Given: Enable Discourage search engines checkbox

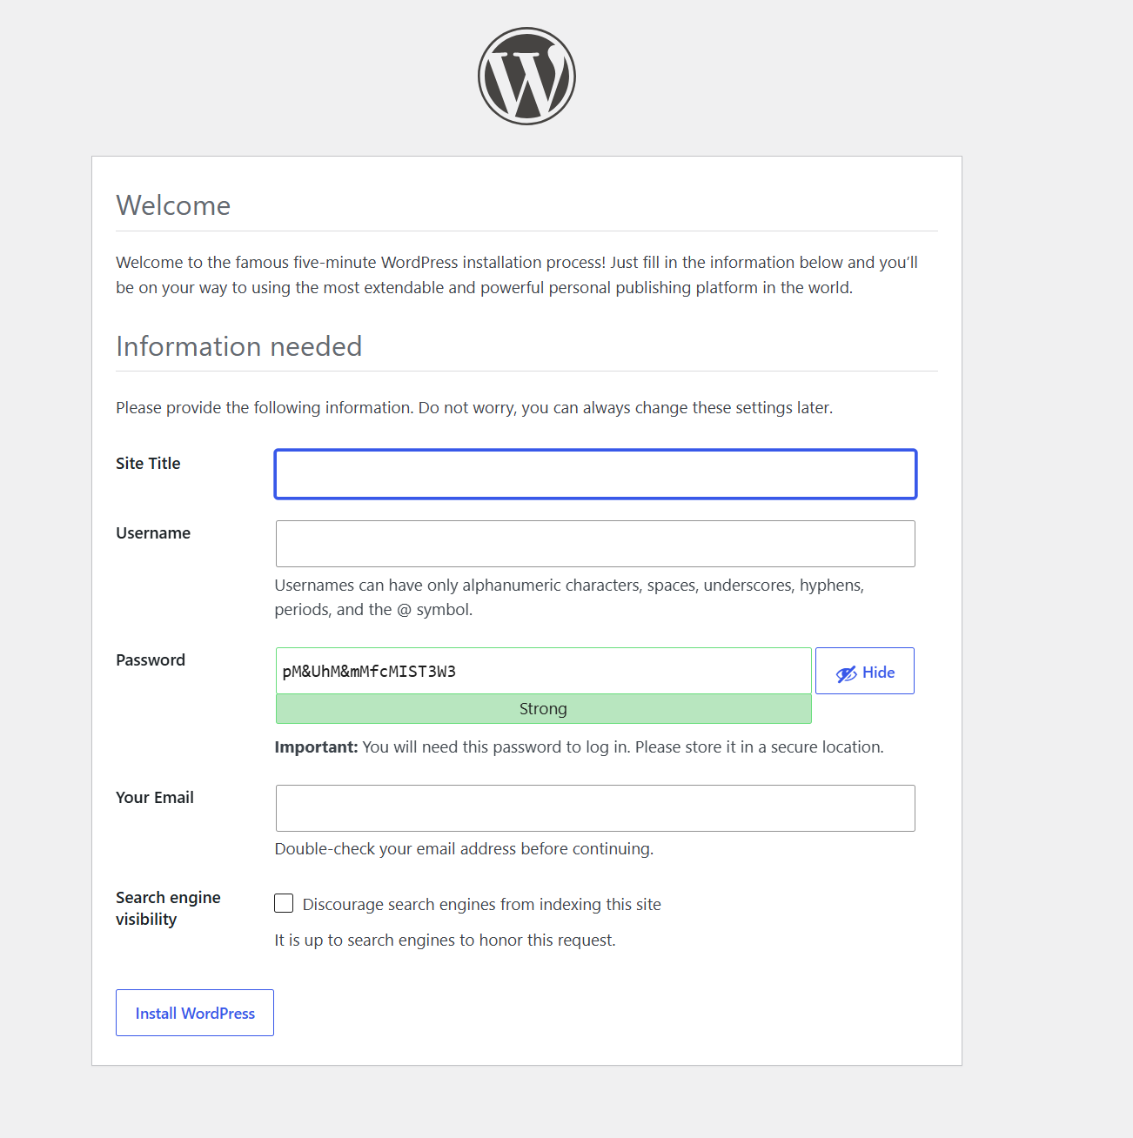Looking at the screenshot, I should pos(284,903).
